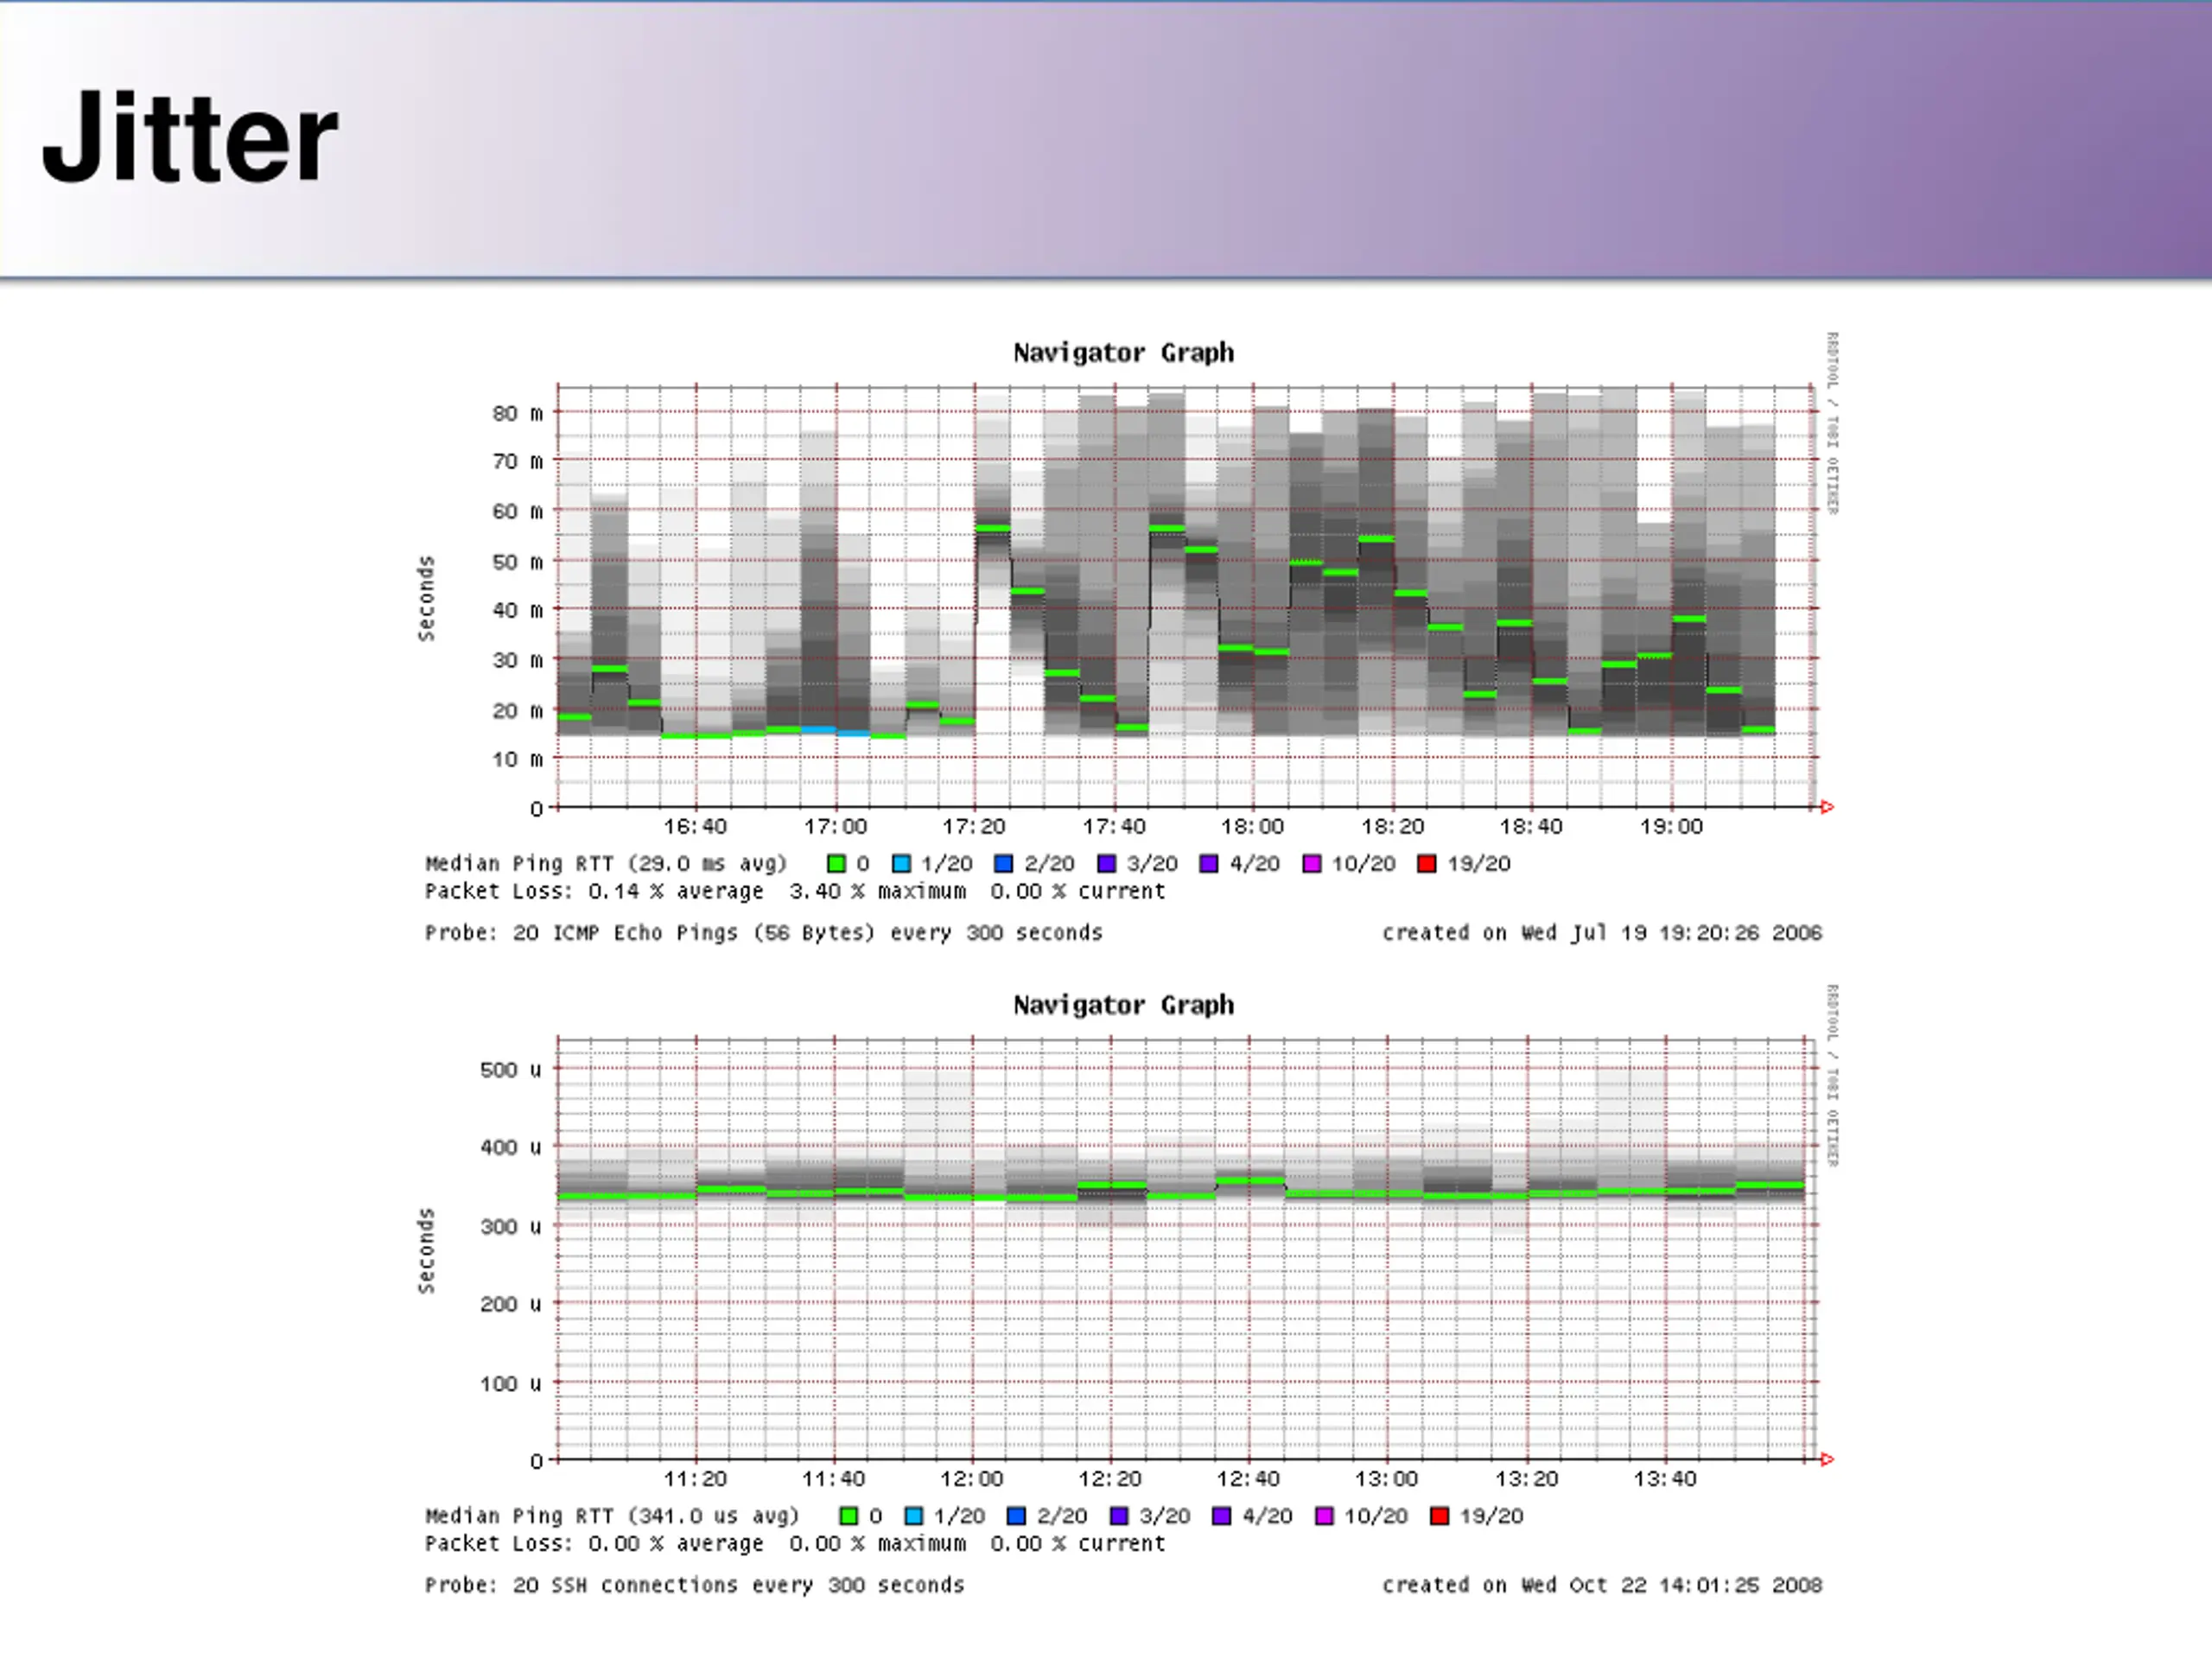Click the 13:40 time label on bottom graph
2212x1659 pixels.
(x=1664, y=1479)
